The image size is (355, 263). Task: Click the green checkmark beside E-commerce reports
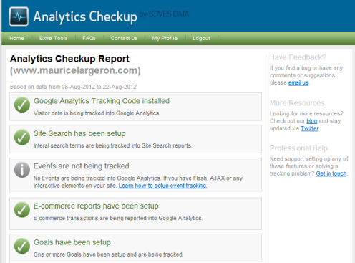coord(22,209)
